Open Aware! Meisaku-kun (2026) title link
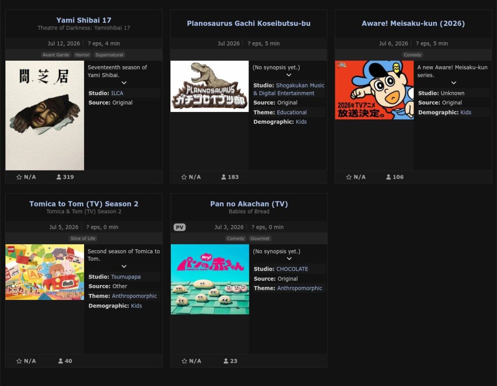 click(x=413, y=23)
